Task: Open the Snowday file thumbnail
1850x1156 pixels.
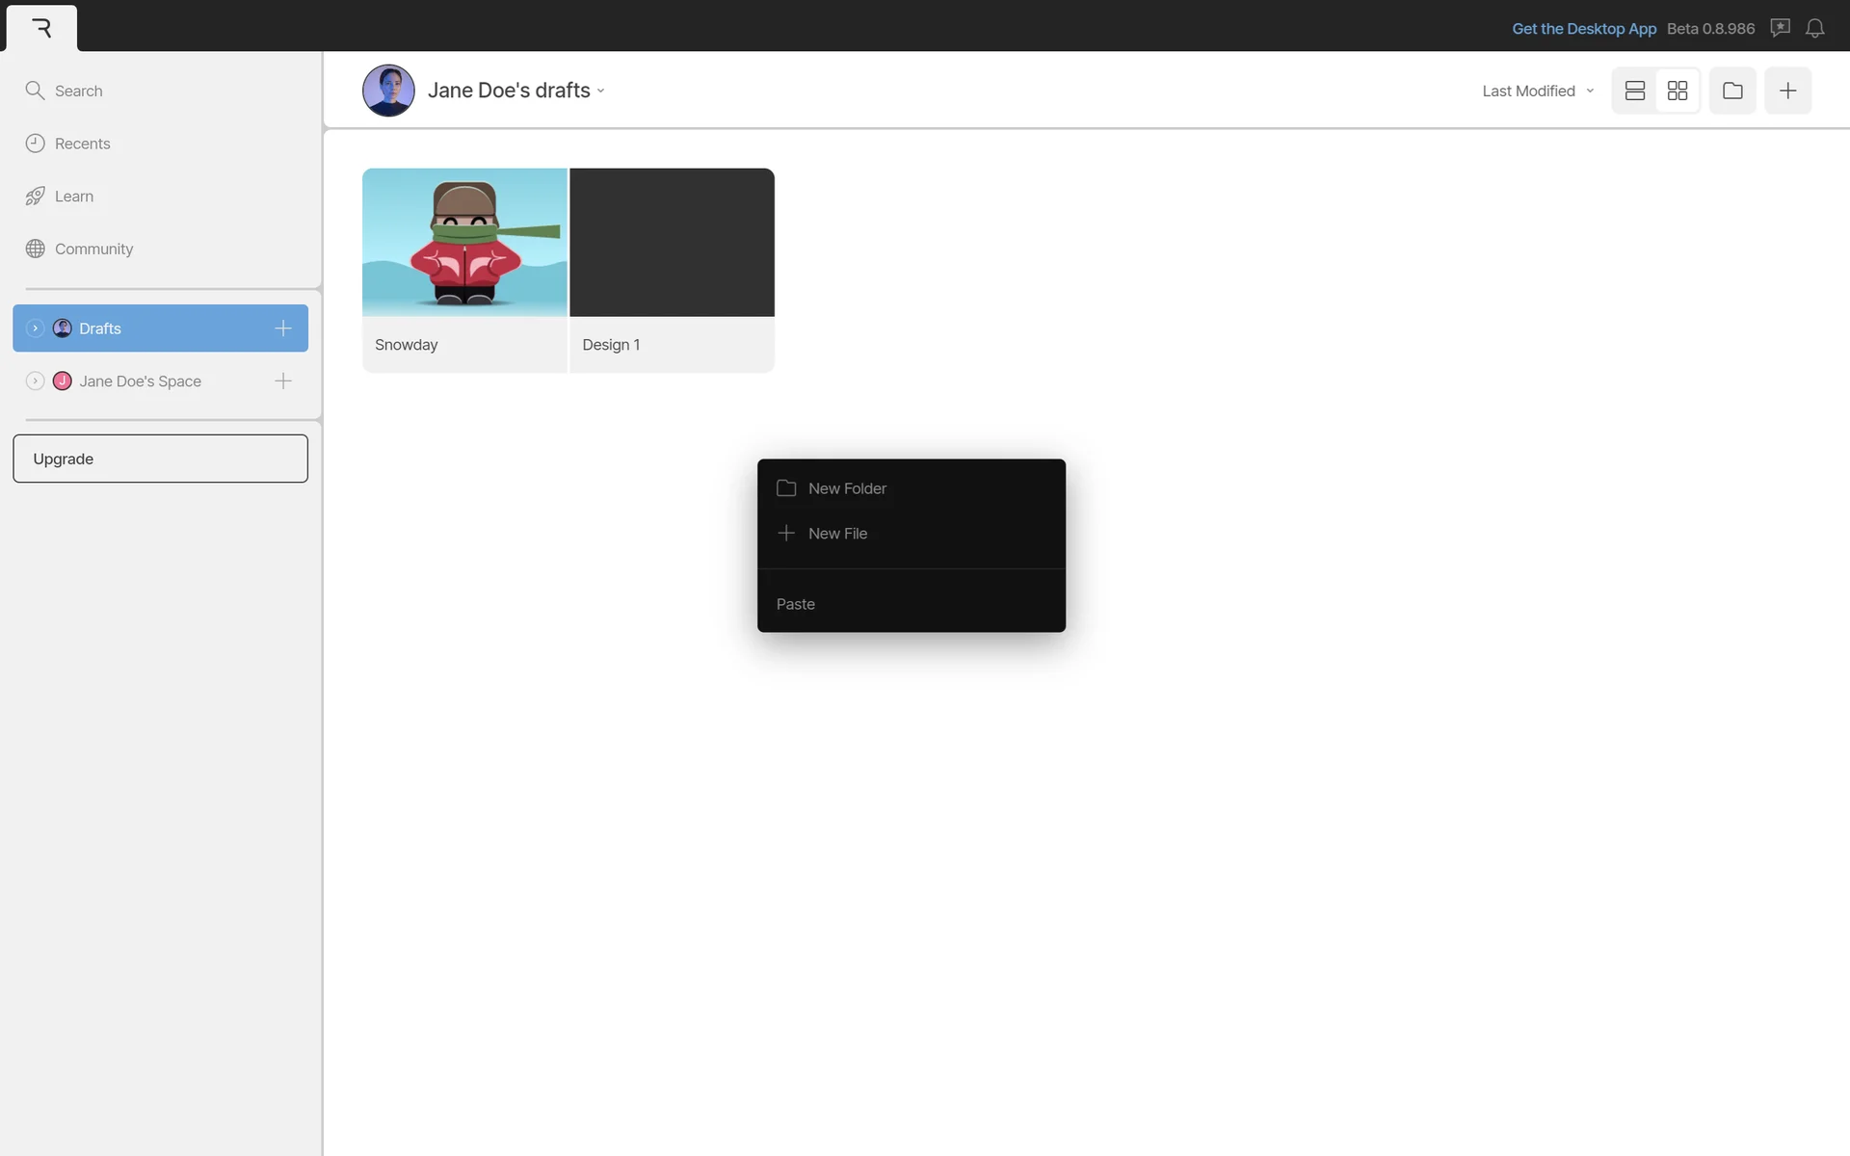Action: pos(464,243)
